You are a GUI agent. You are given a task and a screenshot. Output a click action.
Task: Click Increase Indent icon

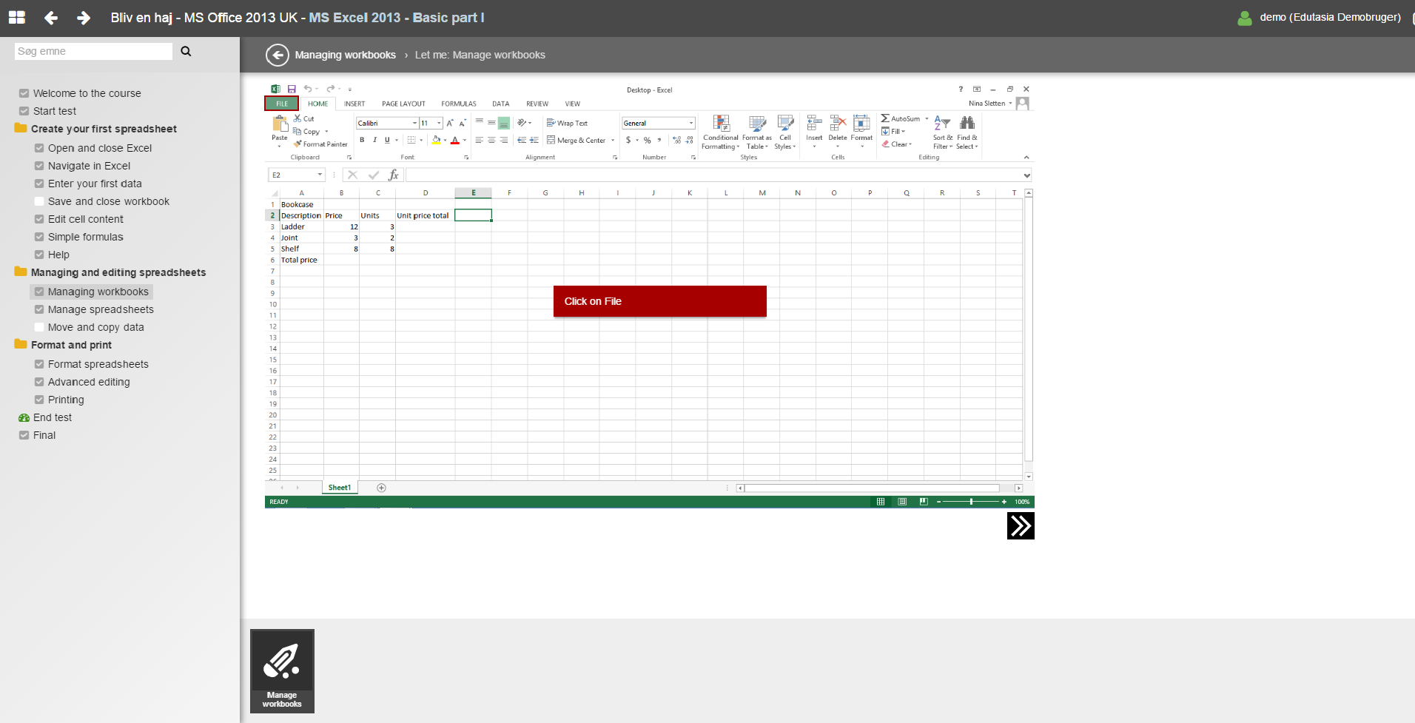tap(534, 140)
